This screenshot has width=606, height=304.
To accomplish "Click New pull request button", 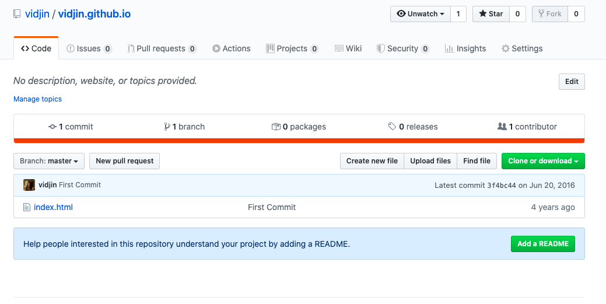I will (124, 161).
